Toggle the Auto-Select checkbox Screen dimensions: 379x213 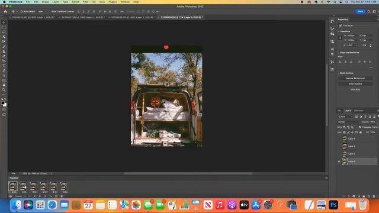(21, 11)
